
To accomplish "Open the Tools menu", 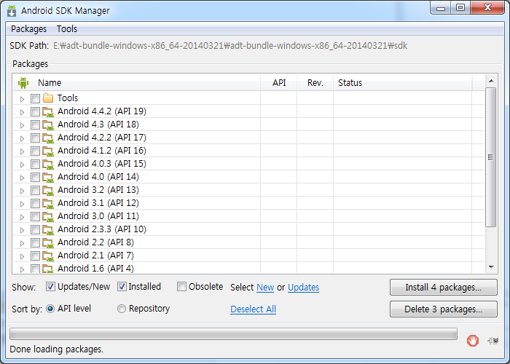I will pyautogui.click(x=67, y=29).
